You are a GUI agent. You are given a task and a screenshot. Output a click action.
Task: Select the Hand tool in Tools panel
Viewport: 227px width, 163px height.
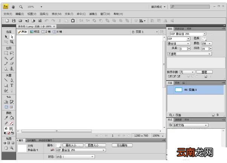click(x=6, y=148)
